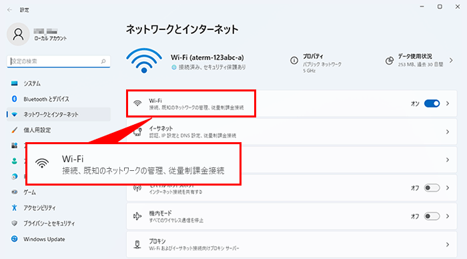Open データ使用状況 data usage
The image size is (467, 259).
(x=420, y=60)
